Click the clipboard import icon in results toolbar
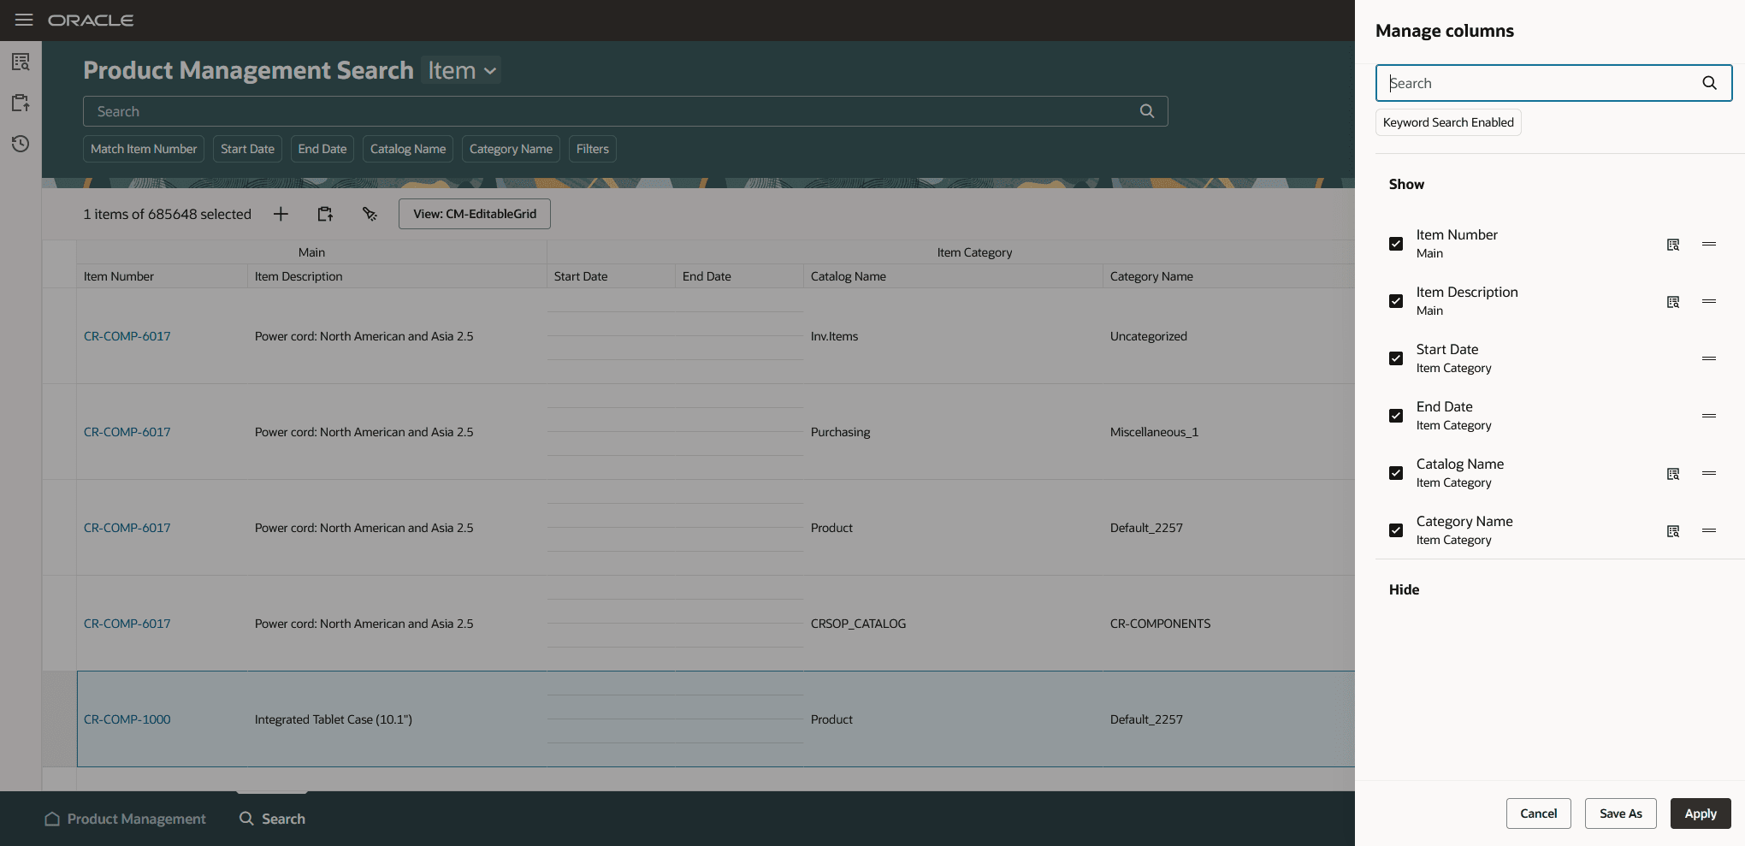 (x=325, y=214)
